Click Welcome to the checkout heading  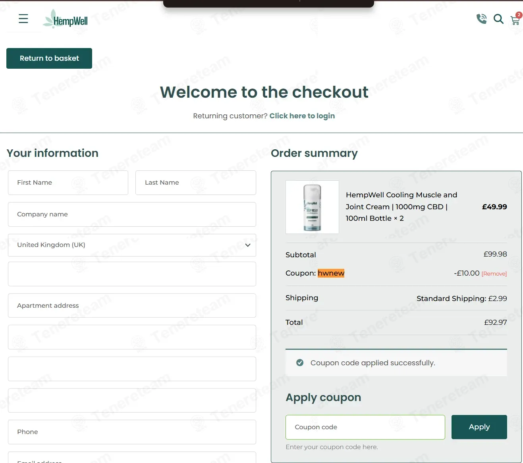[264, 92]
